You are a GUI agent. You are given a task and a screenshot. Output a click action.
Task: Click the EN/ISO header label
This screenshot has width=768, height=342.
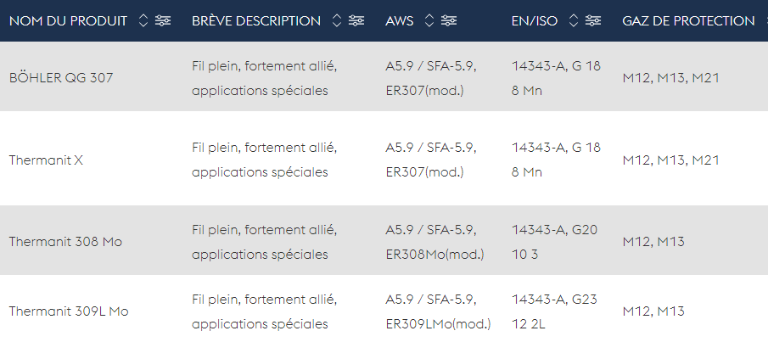[x=535, y=21]
